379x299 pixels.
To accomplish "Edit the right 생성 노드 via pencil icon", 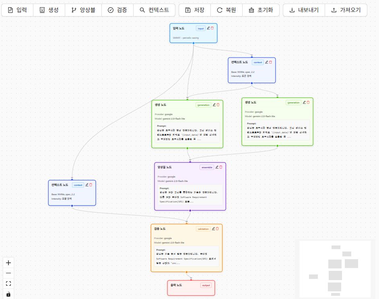I will 304,102.
